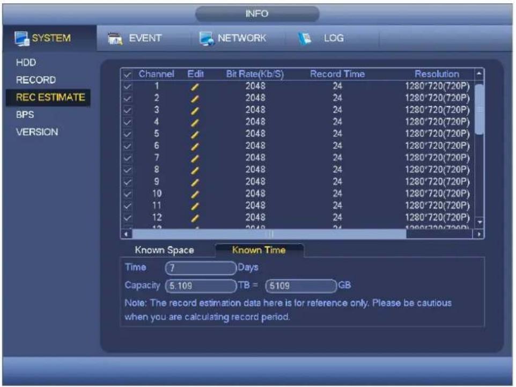Uncheck channel 7 checkbox
The image size is (516, 387).
(x=127, y=158)
